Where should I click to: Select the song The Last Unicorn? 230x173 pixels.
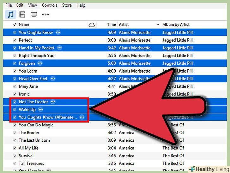coord(34,140)
